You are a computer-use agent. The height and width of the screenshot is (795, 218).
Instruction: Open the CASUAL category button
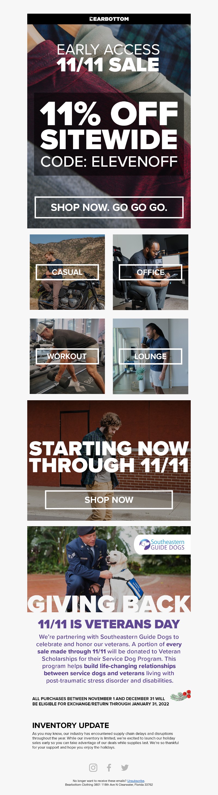click(67, 272)
